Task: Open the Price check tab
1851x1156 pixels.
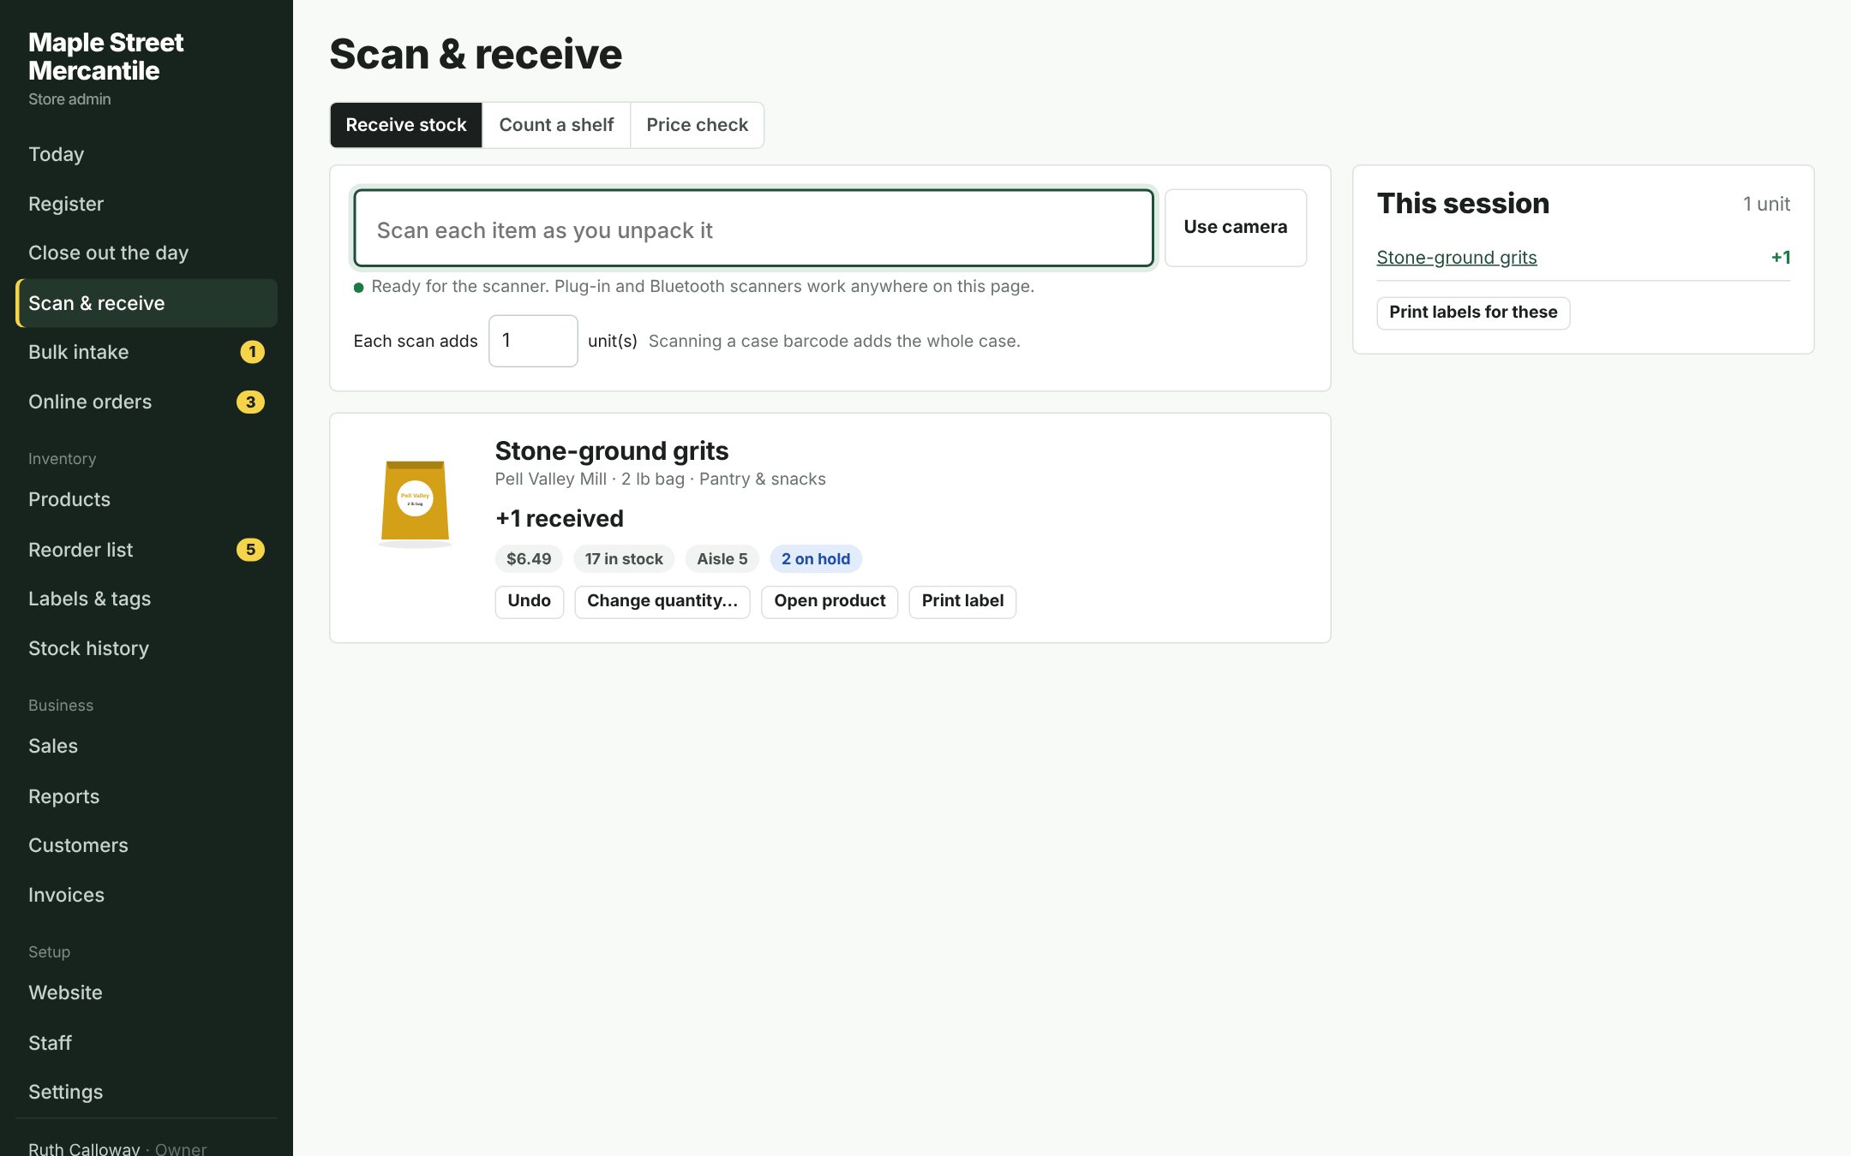Action: tap(697, 125)
